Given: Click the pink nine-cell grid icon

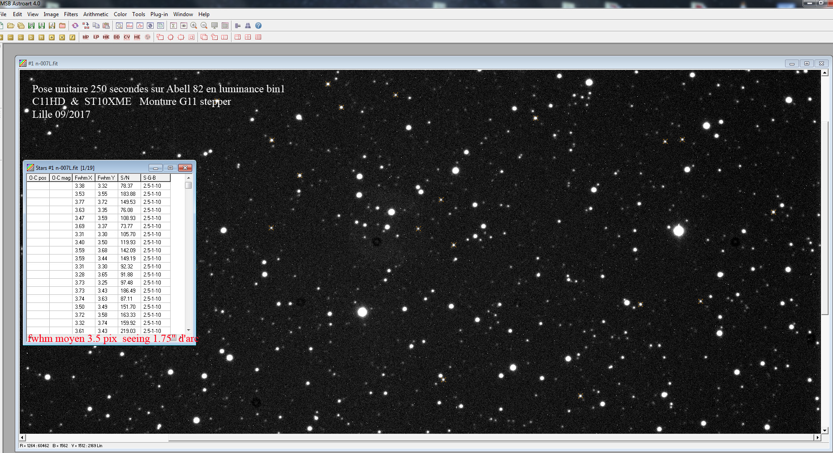Looking at the screenshot, I should [258, 37].
